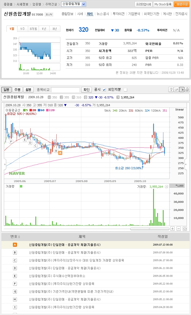191x315 pixels.
Task: Click the My Stock등록 button
Action: 163,4
